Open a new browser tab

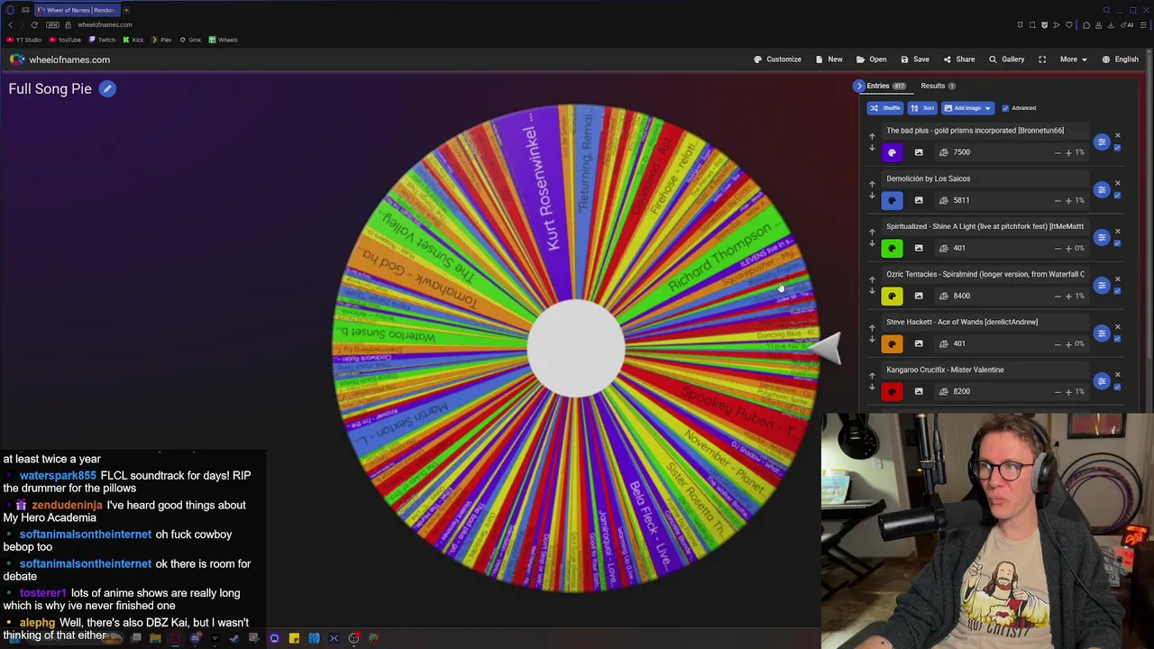126,10
